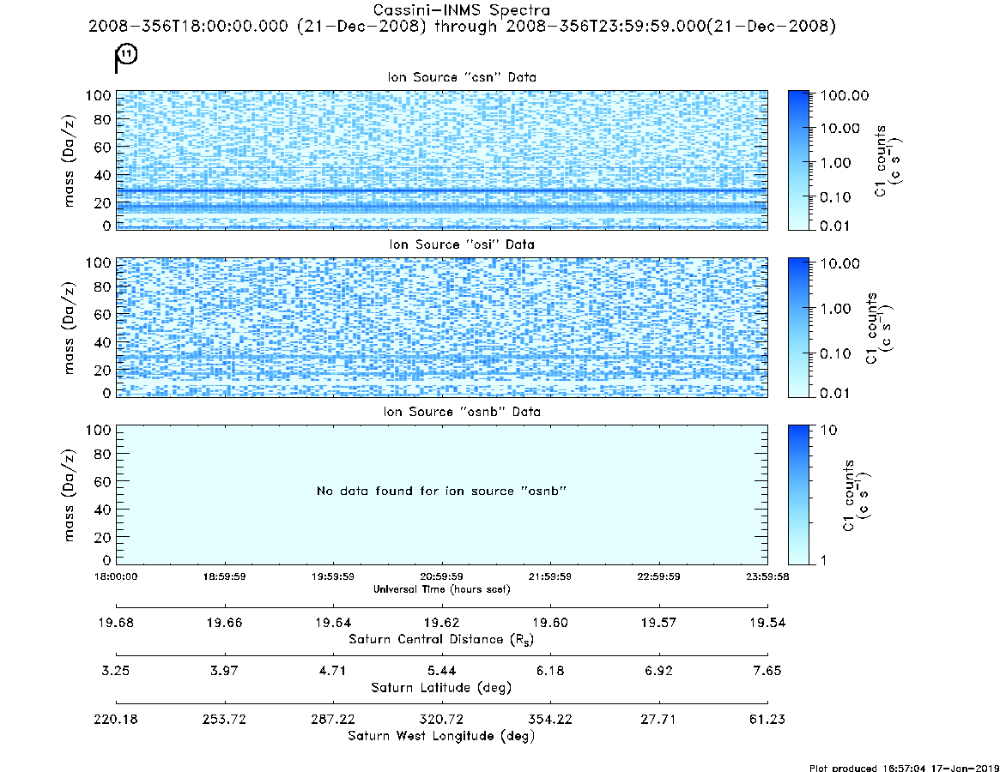The height and width of the screenshot is (772, 1000).
Task: Click the Ion Source "csn" Data heading
Action: pyautogui.click(x=462, y=77)
